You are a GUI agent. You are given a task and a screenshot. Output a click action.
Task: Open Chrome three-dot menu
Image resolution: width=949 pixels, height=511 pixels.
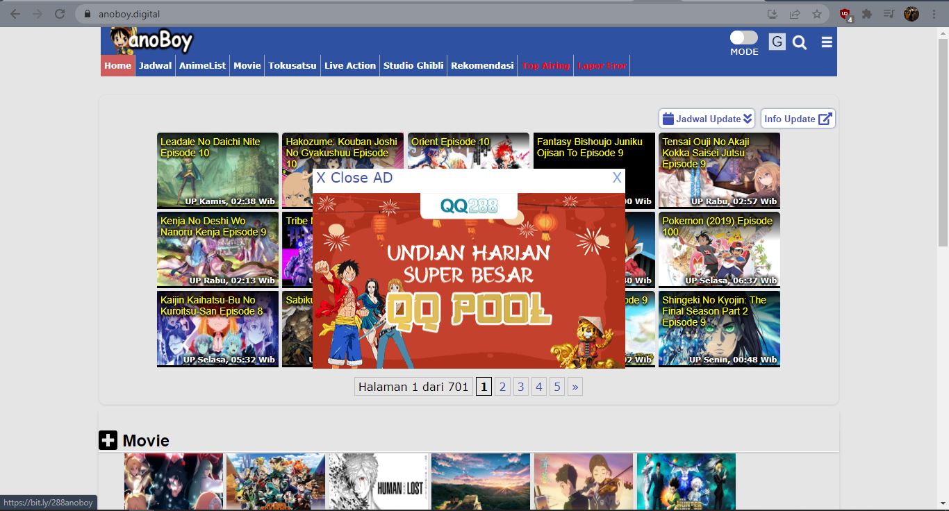click(934, 14)
